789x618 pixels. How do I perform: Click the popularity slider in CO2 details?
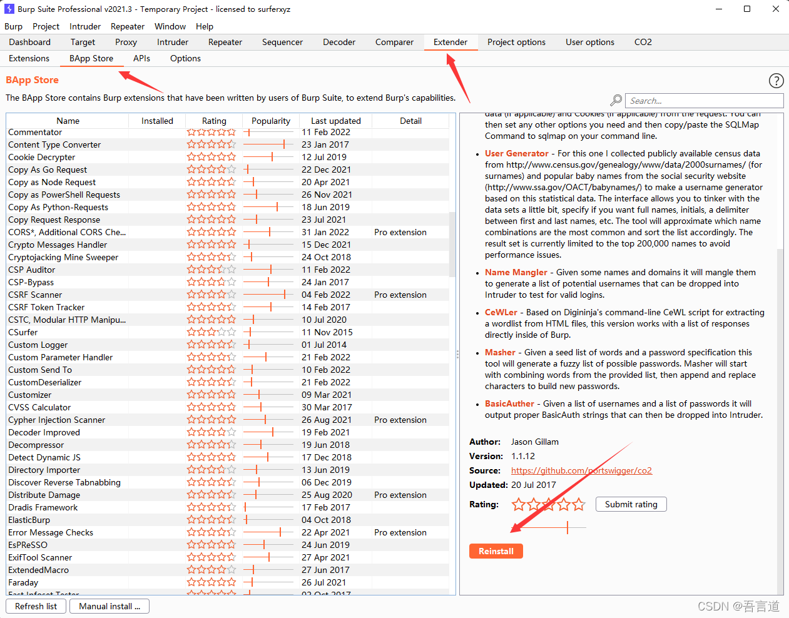[549, 527]
